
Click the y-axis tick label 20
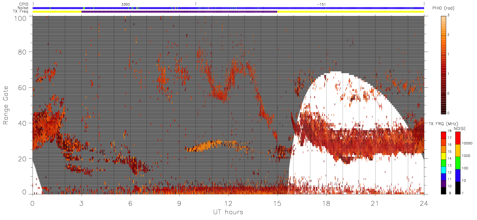pos(23,159)
